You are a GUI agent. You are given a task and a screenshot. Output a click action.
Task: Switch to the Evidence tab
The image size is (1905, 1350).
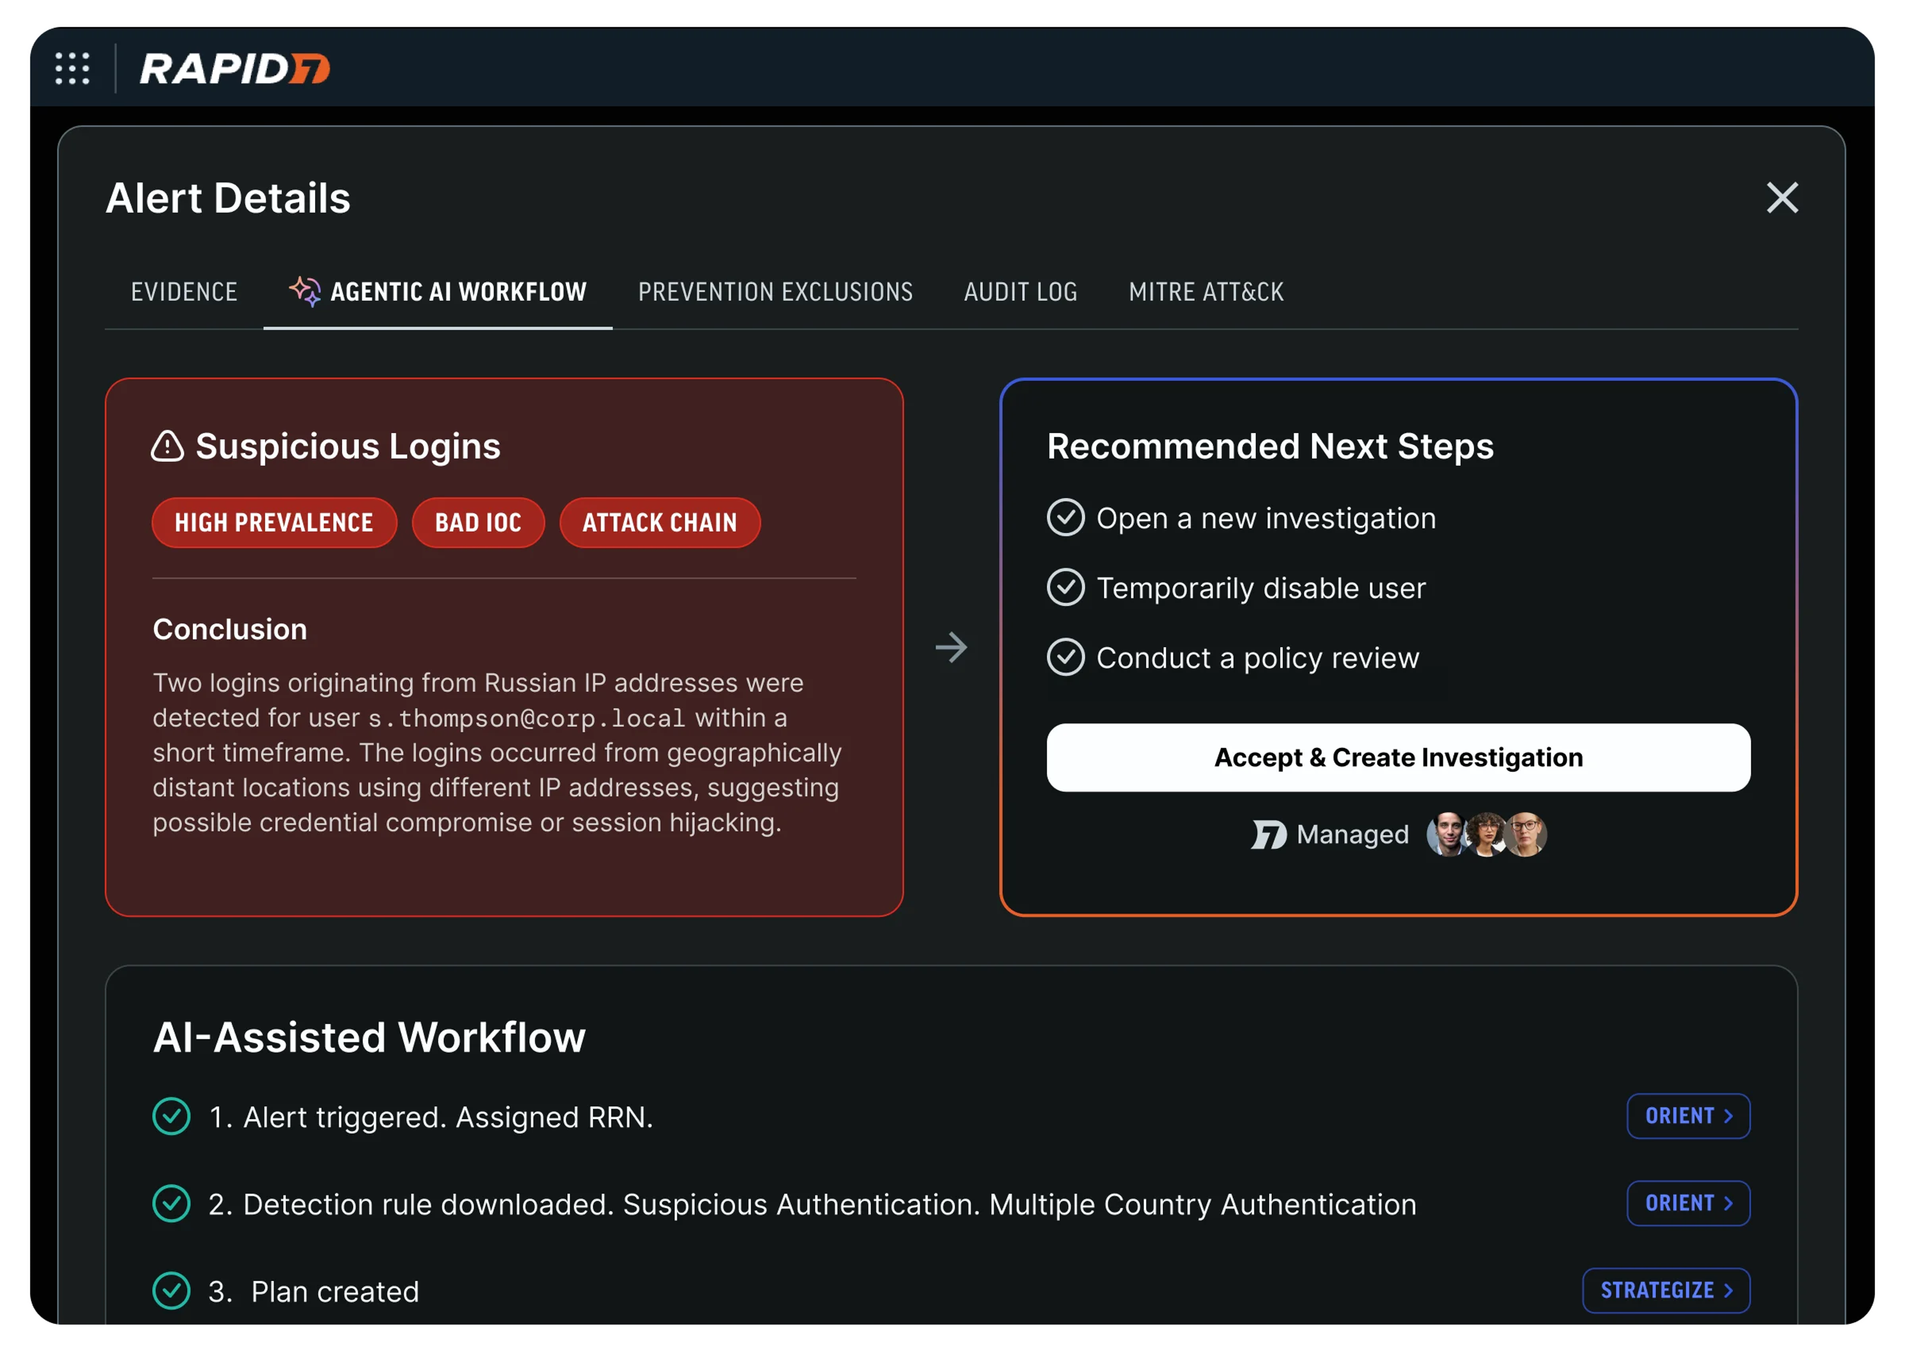point(184,292)
